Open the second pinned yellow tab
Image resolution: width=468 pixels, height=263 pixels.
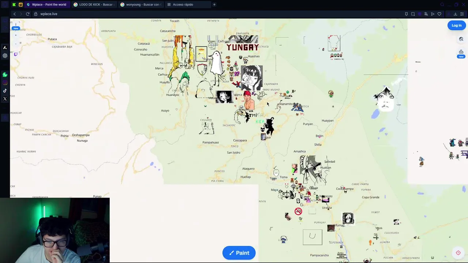point(20,4)
